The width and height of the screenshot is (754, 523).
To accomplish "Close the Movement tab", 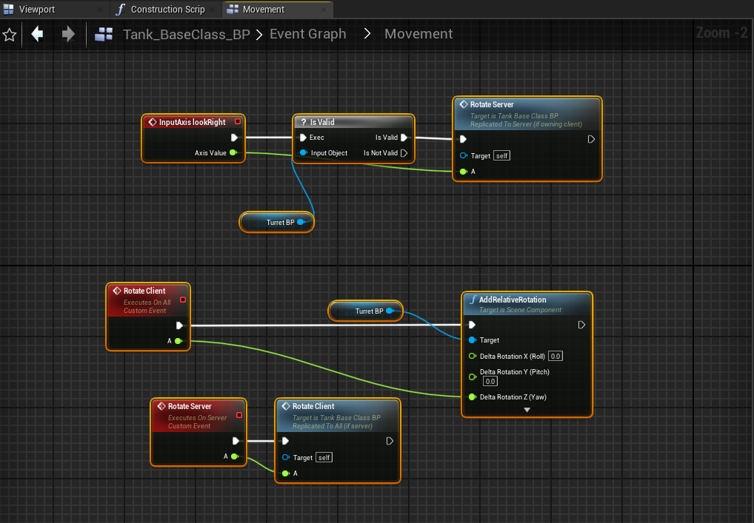I will coord(324,10).
